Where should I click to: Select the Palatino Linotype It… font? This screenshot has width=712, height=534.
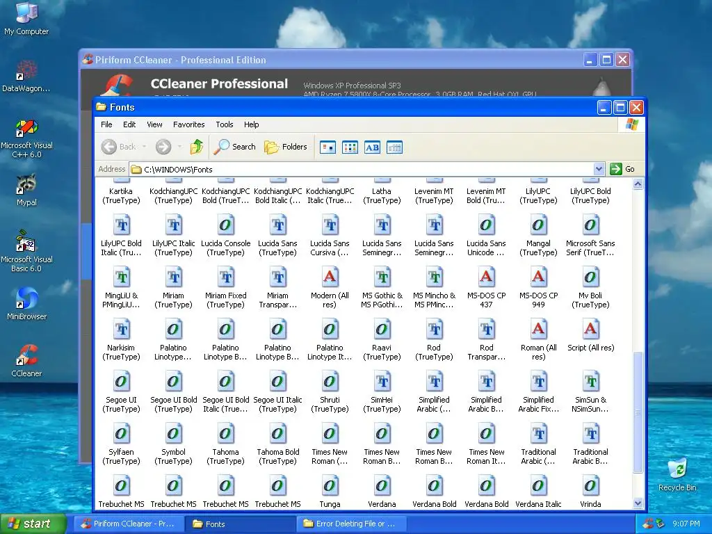pos(330,339)
